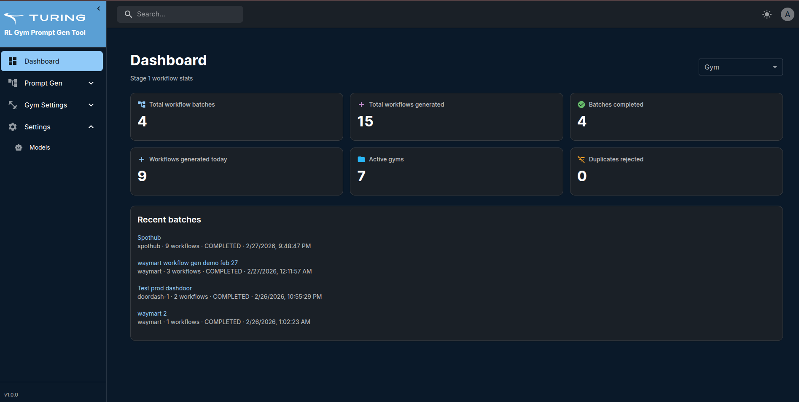Open the Gym dropdown filter
799x402 pixels.
click(740, 67)
